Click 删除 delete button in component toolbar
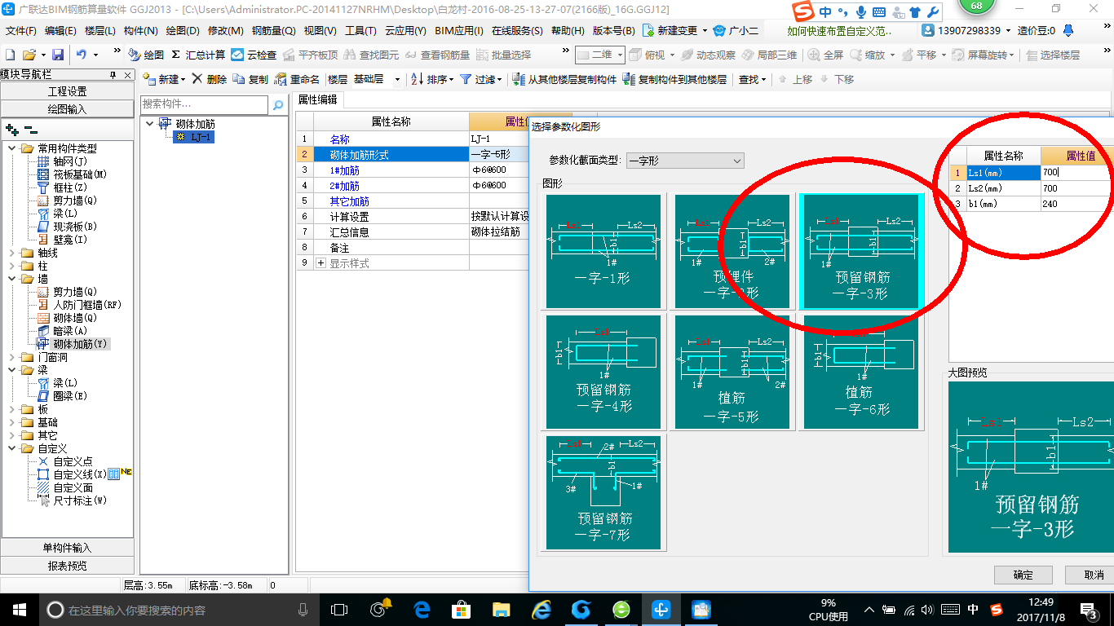 click(209, 79)
